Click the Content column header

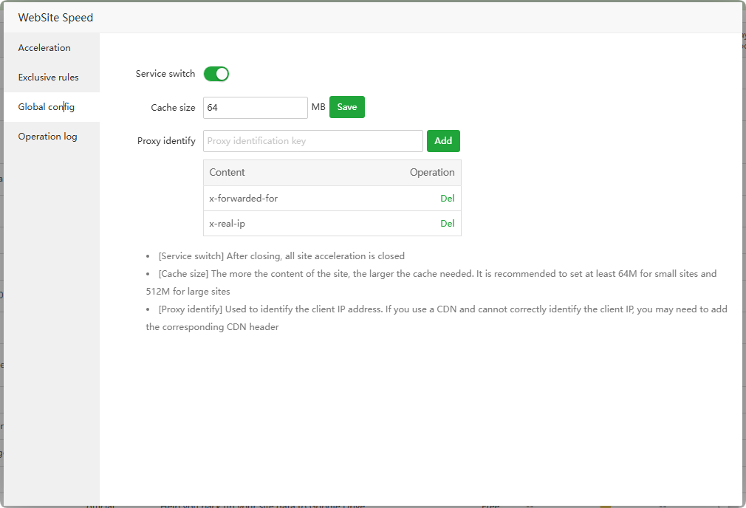(227, 173)
